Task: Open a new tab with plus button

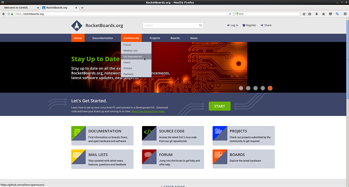Action: (82, 8)
